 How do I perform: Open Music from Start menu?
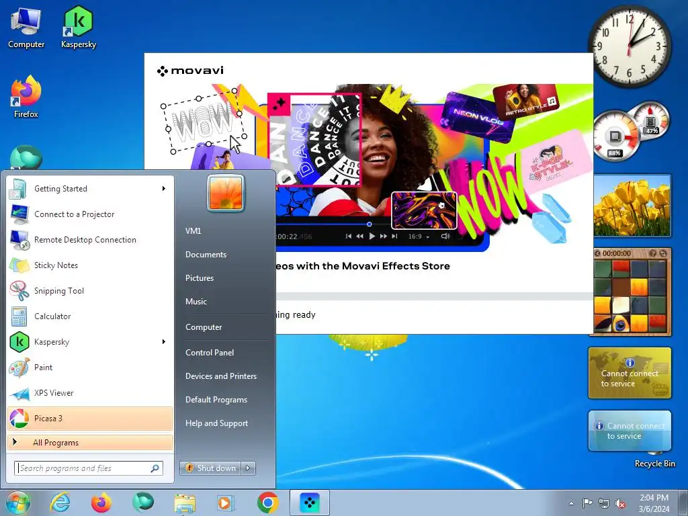(x=196, y=302)
